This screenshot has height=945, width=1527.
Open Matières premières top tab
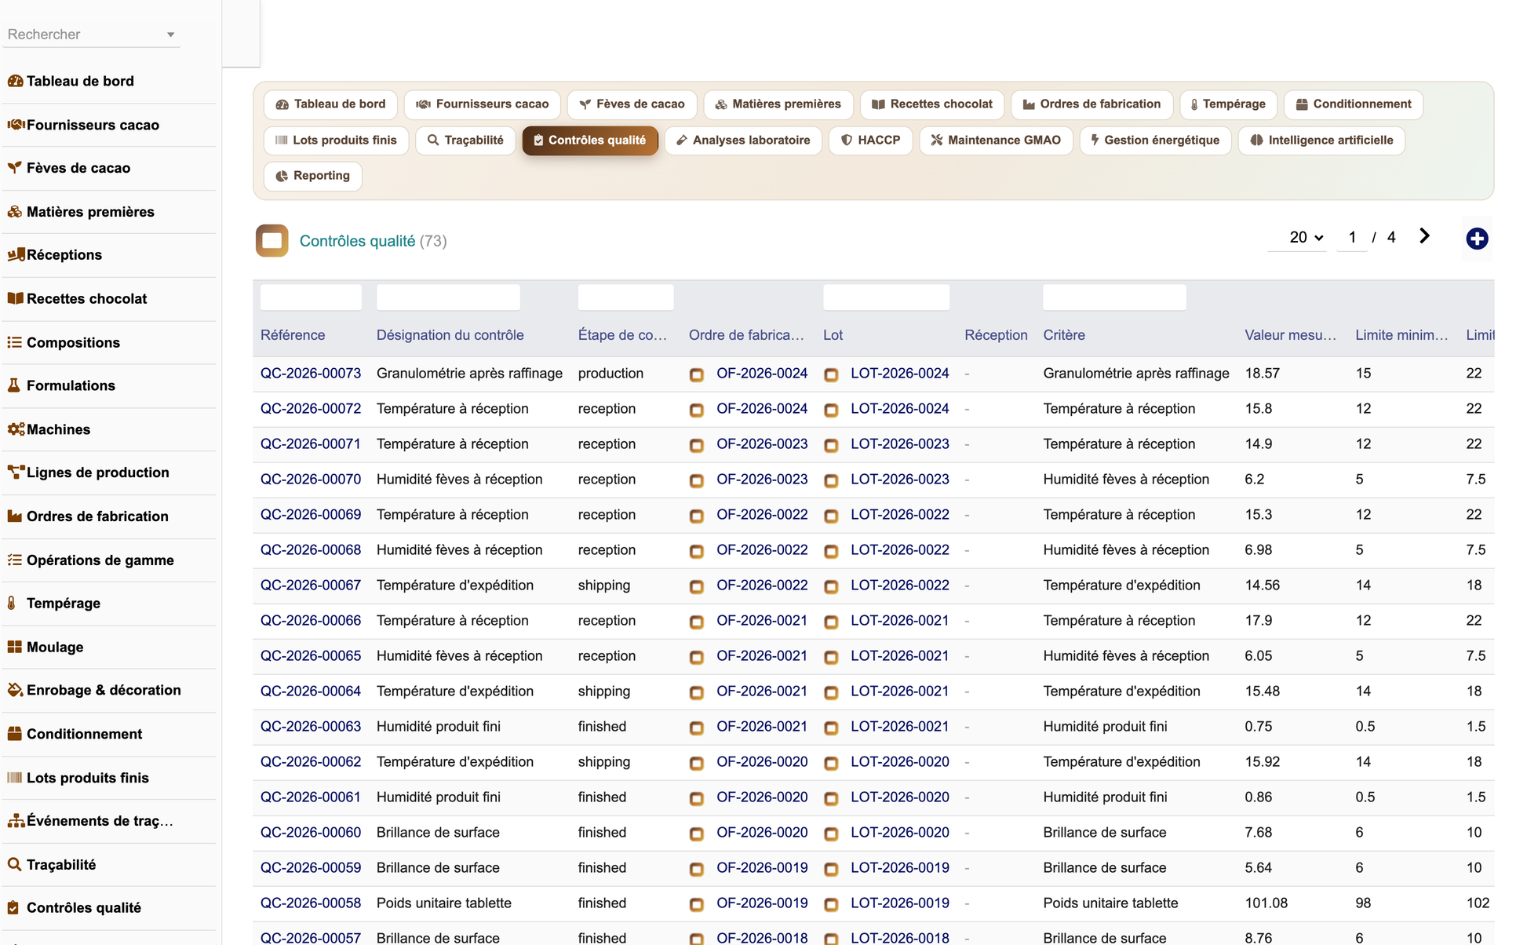coord(778,104)
